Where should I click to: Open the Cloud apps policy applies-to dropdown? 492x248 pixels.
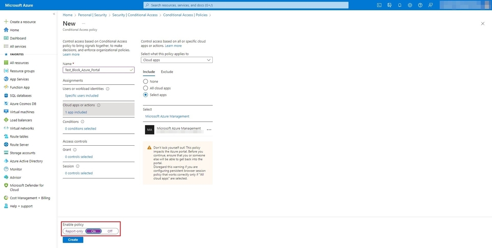(x=177, y=60)
